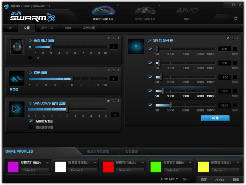The image size is (246, 185).
Task: Click the pin icon on the WINDOWS 指针速度 panel
Action: point(108,100)
